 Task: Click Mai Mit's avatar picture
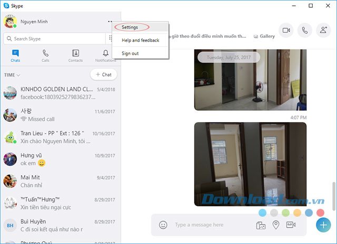click(10, 181)
